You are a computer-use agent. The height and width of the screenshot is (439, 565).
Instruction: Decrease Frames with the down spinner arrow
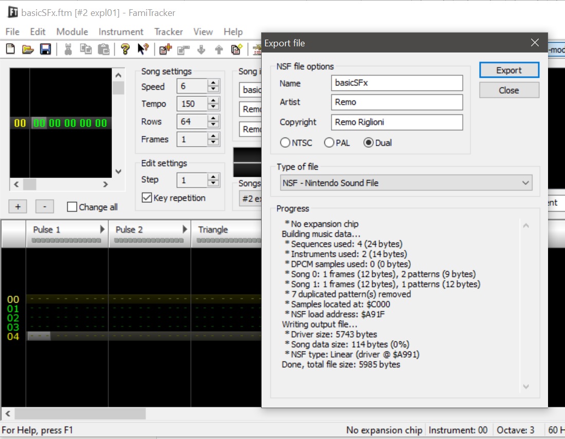pyautogui.click(x=213, y=142)
